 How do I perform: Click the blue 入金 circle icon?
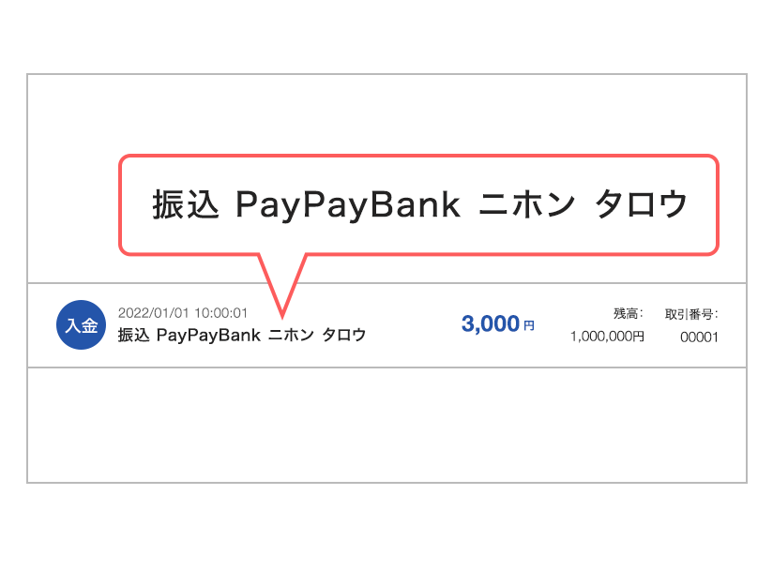click(x=81, y=324)
